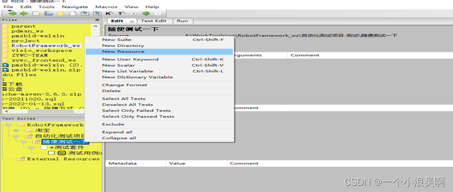Image resolution: width=453 pixels, height=192 pixels.
Task: Open the Tools menu
Action: 47,7
